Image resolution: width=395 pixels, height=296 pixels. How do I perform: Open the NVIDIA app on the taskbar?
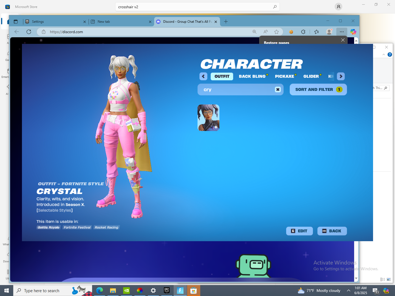pyautogui.click(x=126, y=291)
